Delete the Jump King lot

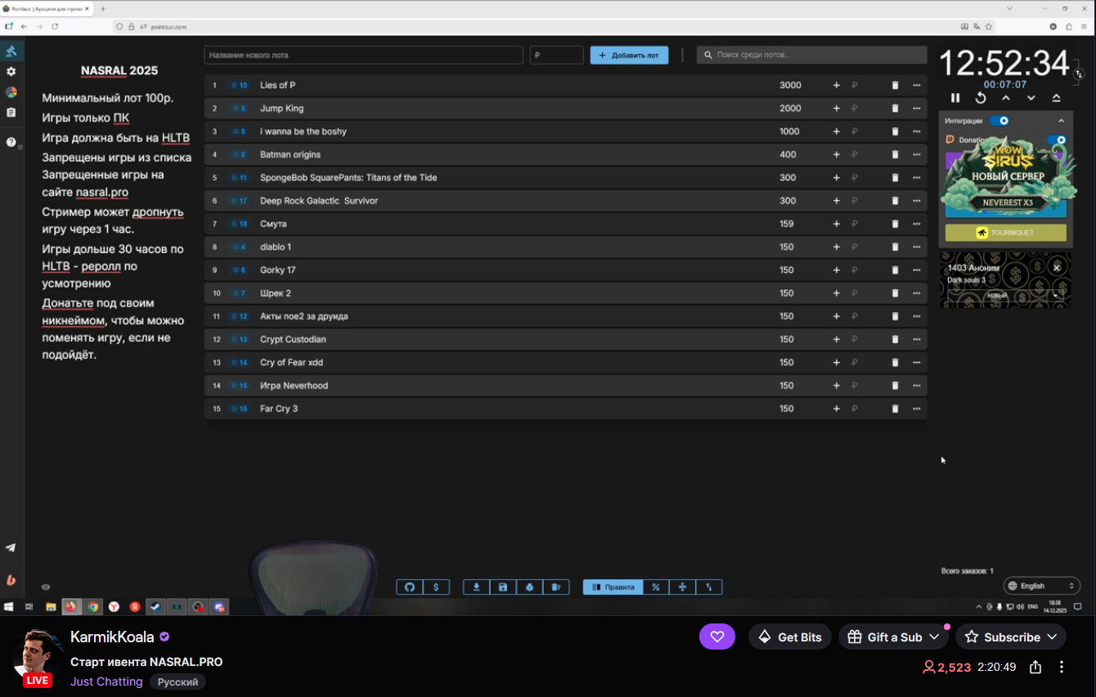pos(895,108)
